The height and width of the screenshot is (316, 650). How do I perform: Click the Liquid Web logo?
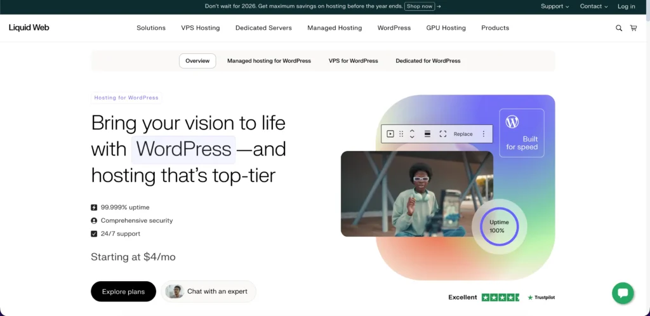[29, 28]
